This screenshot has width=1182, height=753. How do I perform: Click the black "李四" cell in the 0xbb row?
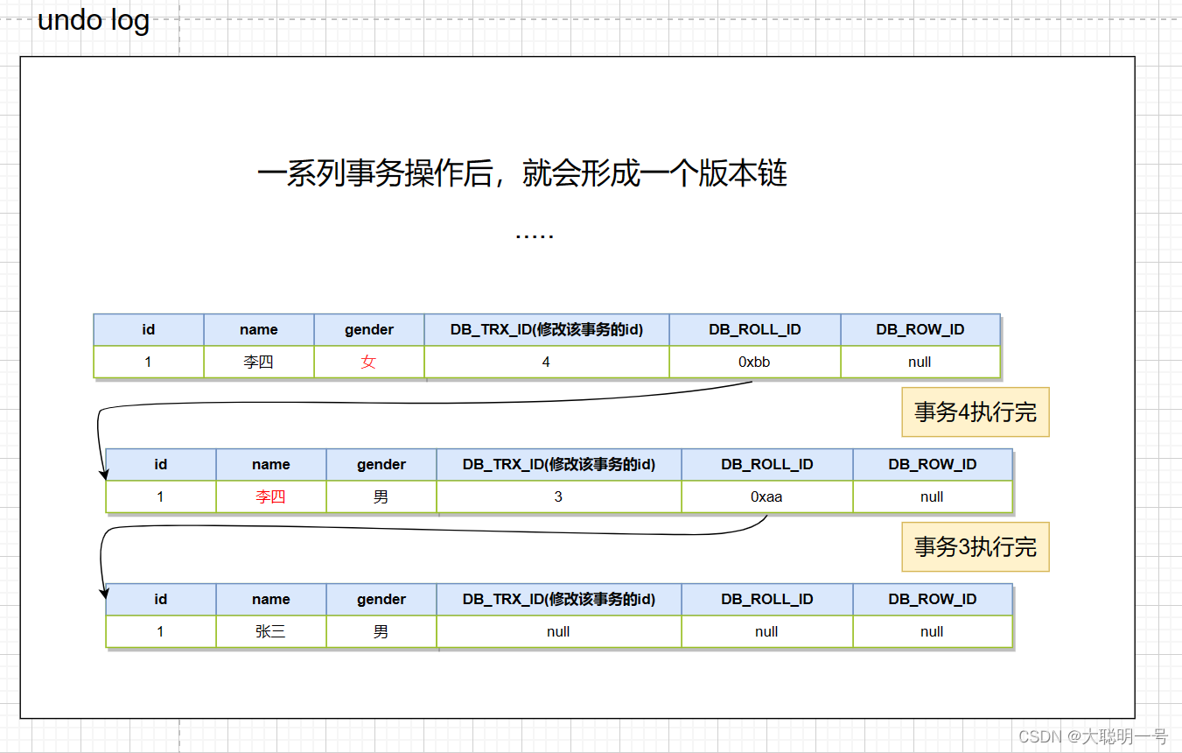[259, 362]
